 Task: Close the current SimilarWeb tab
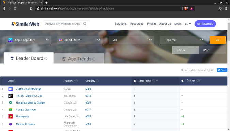tap(41, 3)
